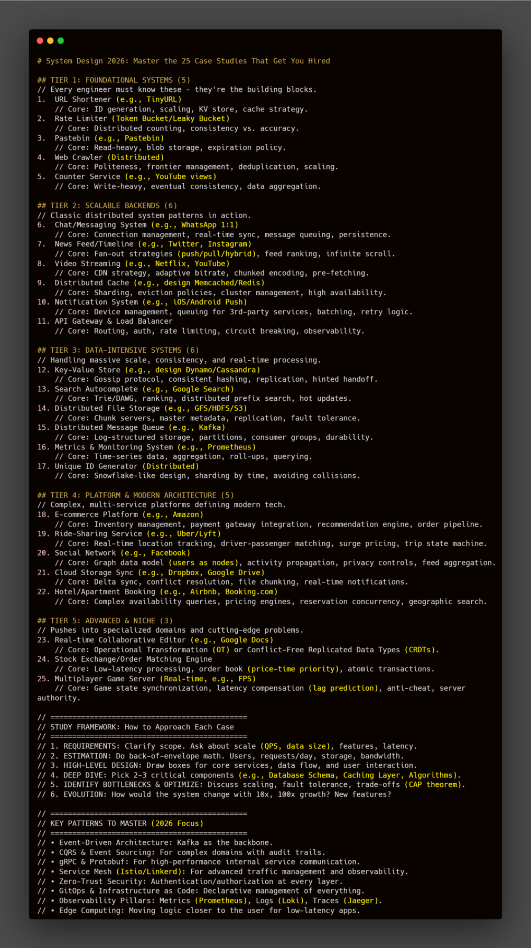531x948 pixels.
Task: Click the 'Core: Trie/DAWG, ranking' comment line
Action: point(203,399)
